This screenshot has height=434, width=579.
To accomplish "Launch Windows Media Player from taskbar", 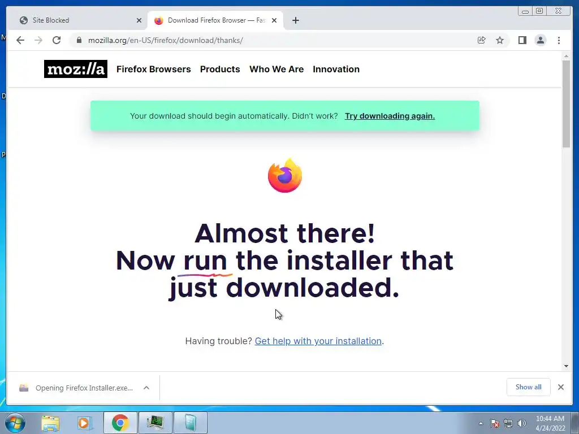I will [85, 423].
